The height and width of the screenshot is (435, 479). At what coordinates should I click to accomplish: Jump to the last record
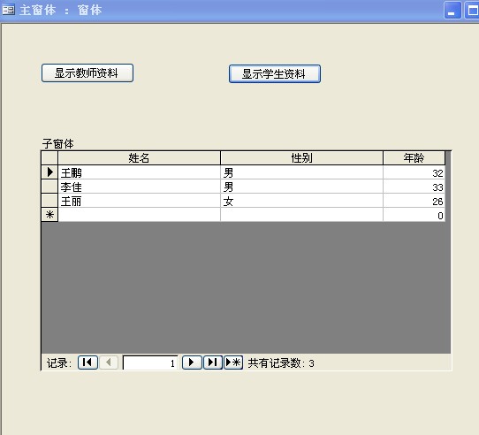tap(213, 362)
